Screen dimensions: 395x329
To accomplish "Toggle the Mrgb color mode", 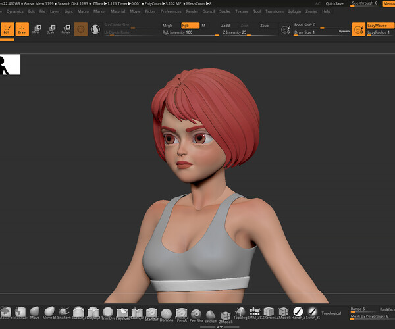I will tap(167, 26).
